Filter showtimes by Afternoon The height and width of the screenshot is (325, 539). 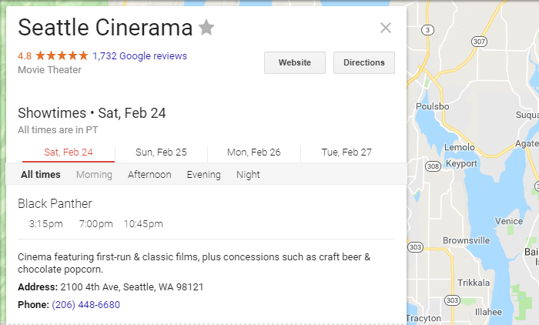click(149, 175)
